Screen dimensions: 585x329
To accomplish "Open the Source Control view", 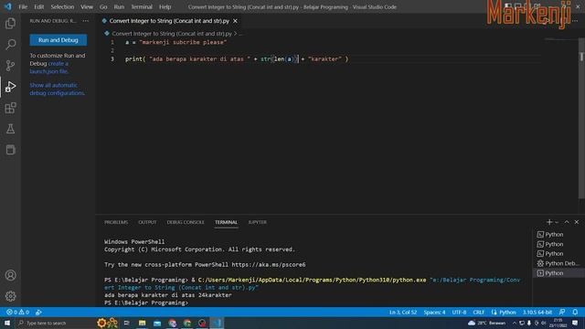I will click(10, 66).
